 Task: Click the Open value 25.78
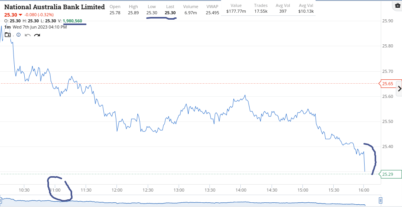coord(115,13)
